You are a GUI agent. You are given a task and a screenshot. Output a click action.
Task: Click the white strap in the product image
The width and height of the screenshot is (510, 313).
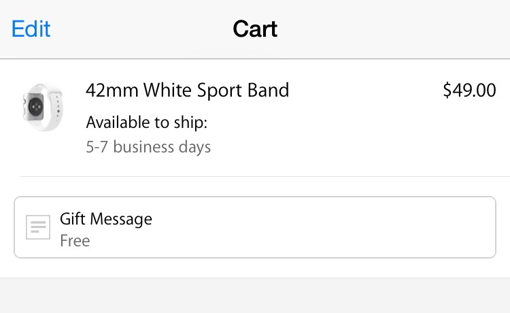click(x=56, y=108)
